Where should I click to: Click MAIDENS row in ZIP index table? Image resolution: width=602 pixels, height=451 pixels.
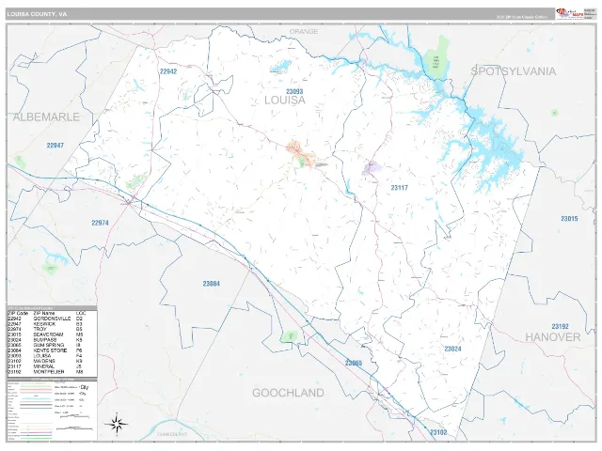[46, 361]
